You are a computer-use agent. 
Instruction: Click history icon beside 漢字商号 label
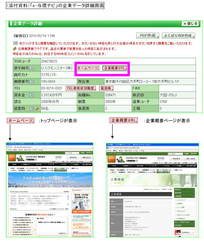(31, 68)
